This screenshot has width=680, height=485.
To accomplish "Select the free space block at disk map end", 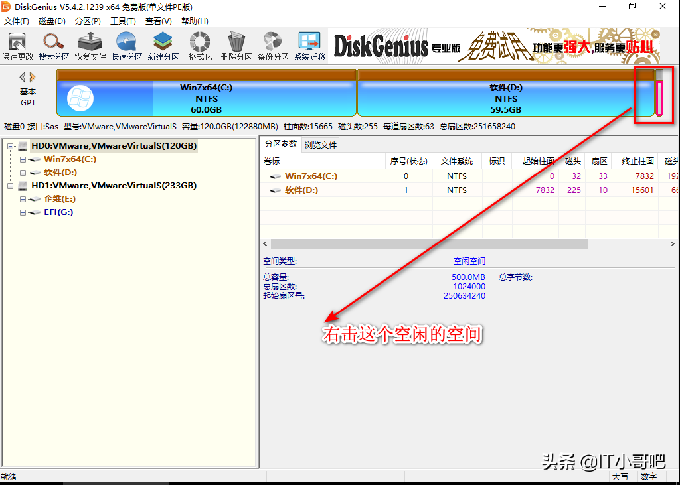I will [x=659, y=93].
